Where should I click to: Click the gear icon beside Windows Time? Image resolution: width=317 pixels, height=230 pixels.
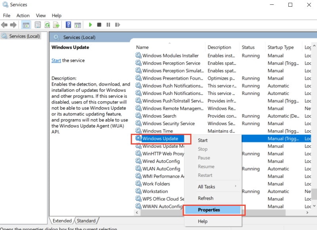(138, 131)
